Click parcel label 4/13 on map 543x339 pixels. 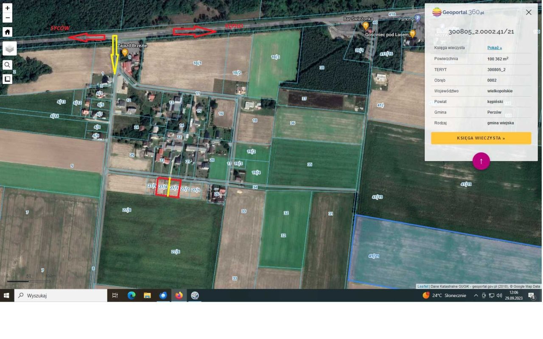pyautogui.click(x=61, y=102)
